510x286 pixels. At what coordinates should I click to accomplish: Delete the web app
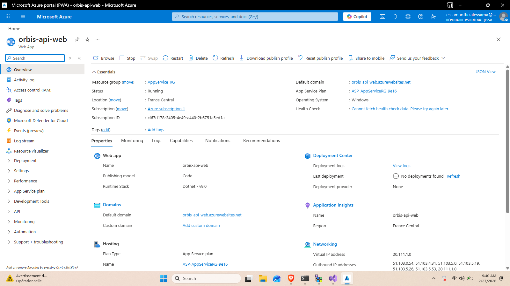click(198, 58)
